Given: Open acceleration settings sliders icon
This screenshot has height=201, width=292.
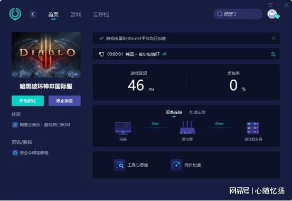Looking at the screenshot, I should click(273, 54).
